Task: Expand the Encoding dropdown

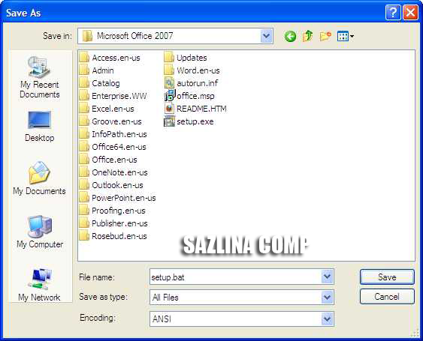Action: tap(327, 319)
